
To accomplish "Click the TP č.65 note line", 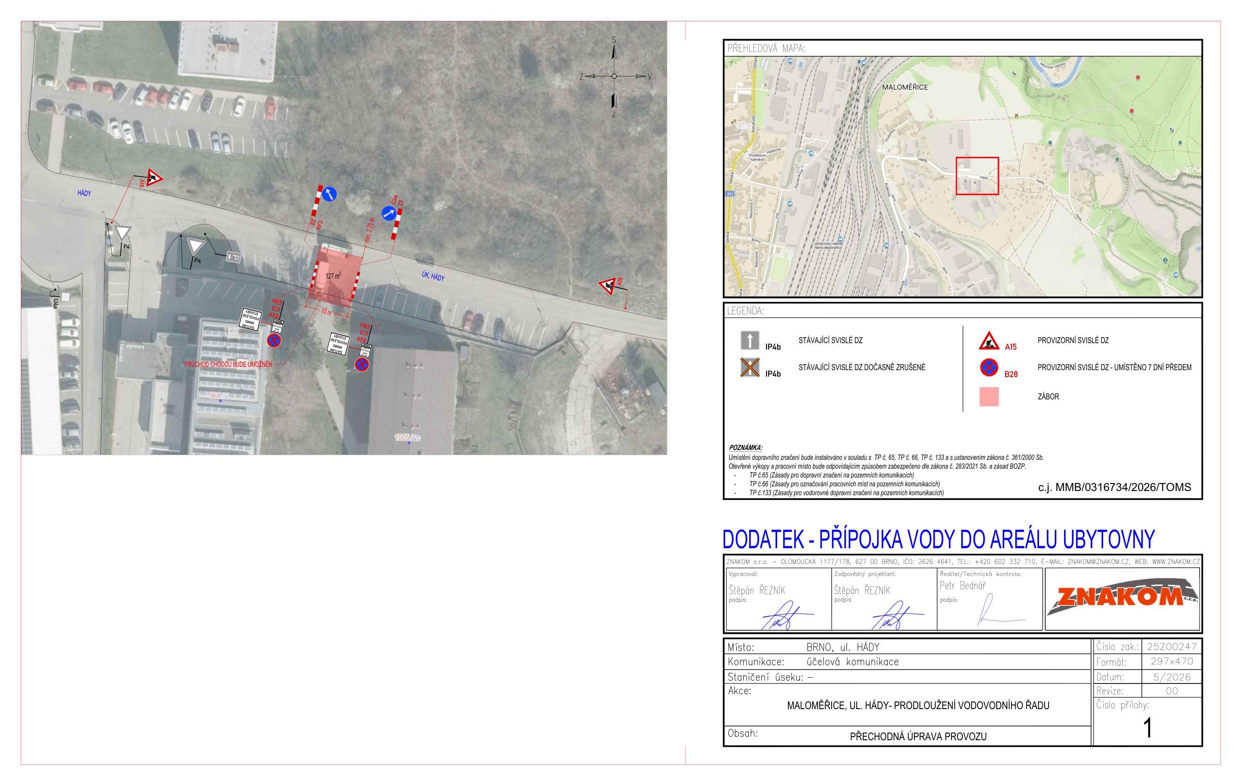I will 832,475.
